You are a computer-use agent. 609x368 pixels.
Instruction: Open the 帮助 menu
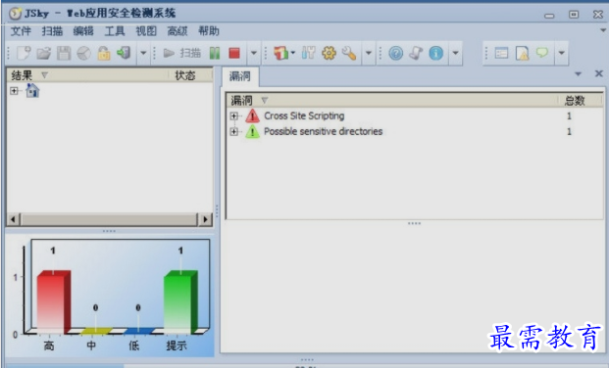tap(209, 31)
